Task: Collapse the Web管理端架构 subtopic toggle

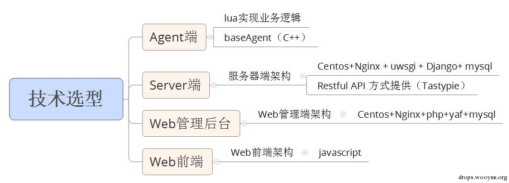Action: click(x=343, y=114)
